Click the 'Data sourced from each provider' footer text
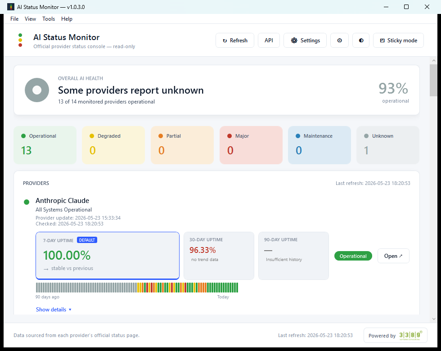The image size is (441, 351). (x=76, y=335)
